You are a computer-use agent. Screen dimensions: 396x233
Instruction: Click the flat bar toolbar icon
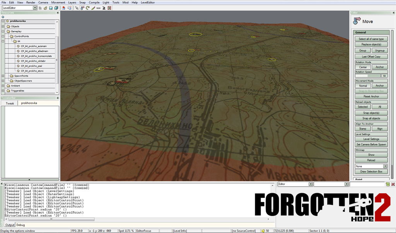point(99,8)
